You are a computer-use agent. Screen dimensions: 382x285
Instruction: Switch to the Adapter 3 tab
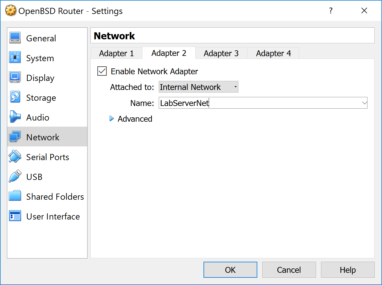pos(221,53)
